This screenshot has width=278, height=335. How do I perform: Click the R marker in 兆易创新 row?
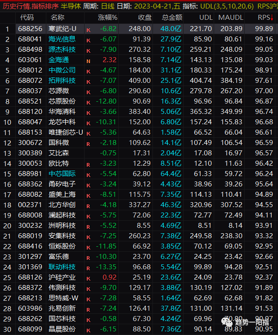(x=89, y=310)
